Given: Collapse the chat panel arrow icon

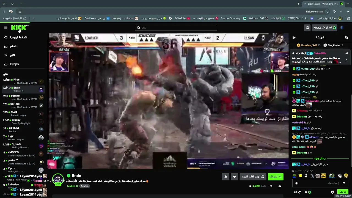Looking at the screenshot, I should pos(294,37).
